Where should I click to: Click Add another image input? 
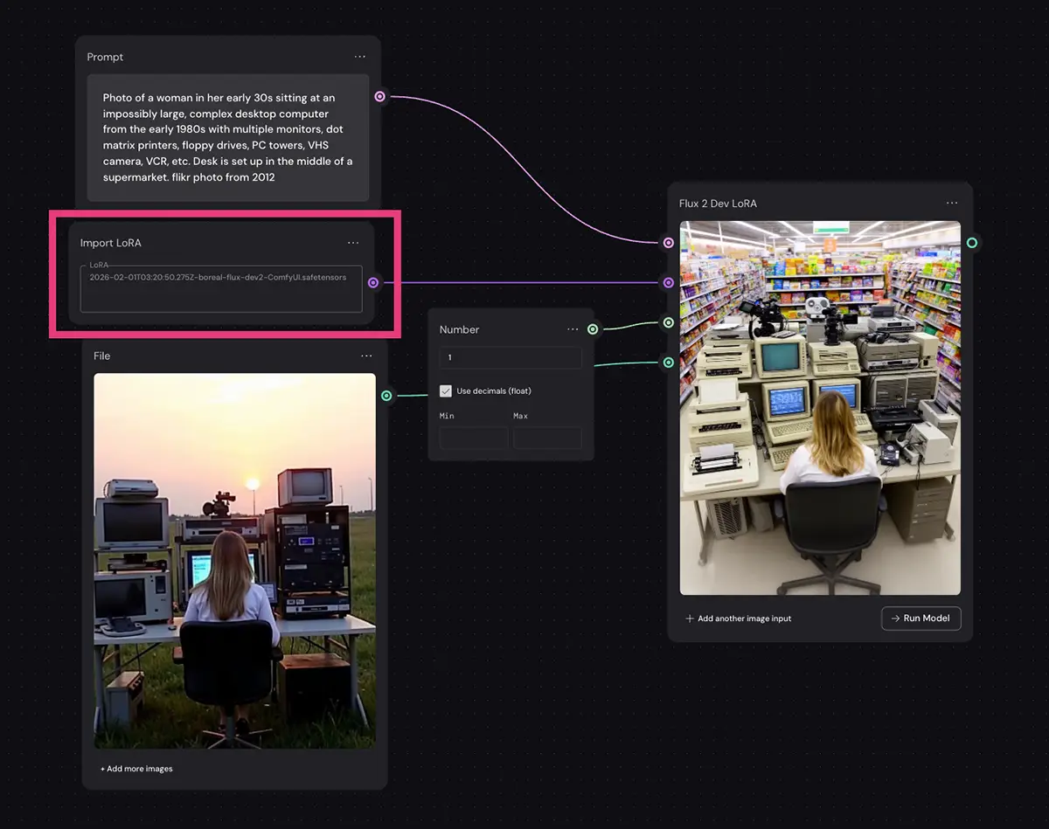click(x=739, y=618)
